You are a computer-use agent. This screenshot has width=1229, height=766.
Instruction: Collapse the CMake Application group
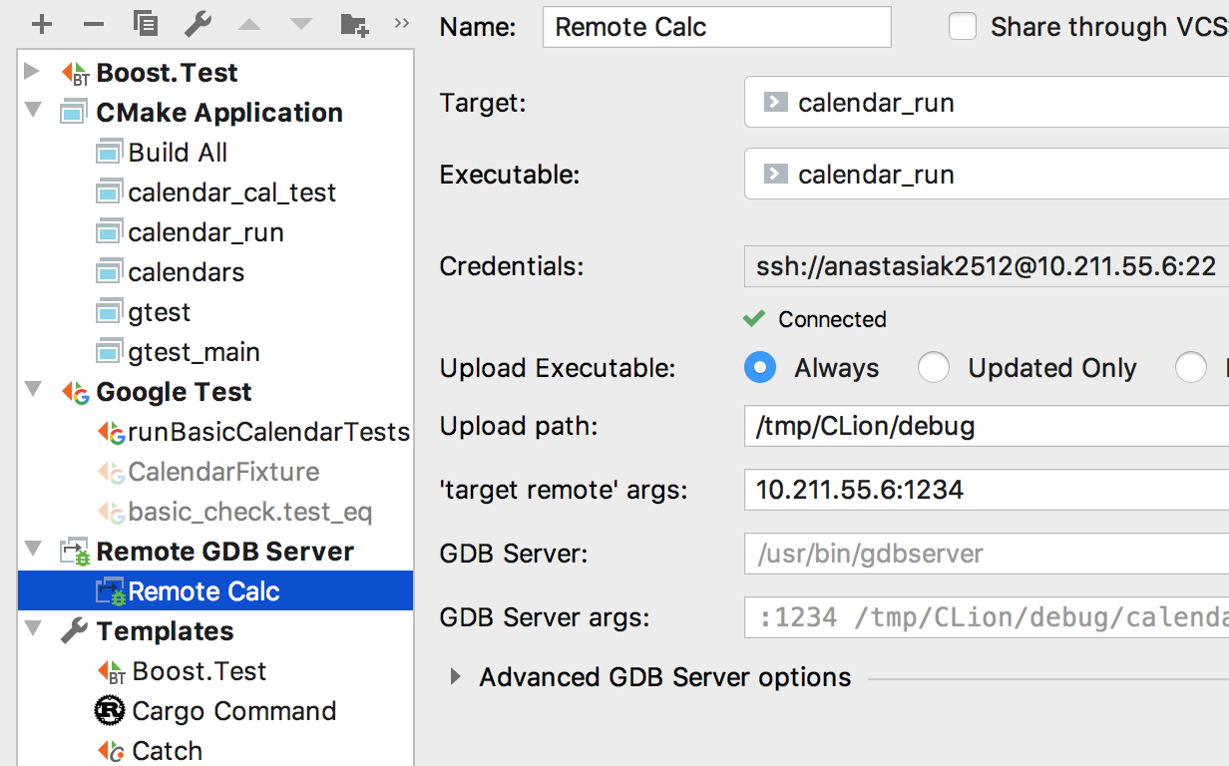tap(32, 112)
